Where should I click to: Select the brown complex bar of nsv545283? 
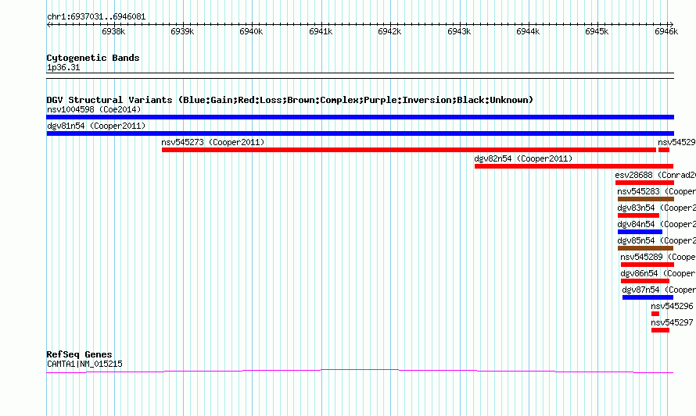point(646,199)
